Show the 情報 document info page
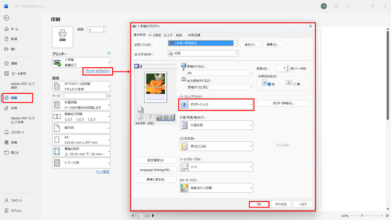The height and width of the screenshot is (220, 391). (11, 64)
